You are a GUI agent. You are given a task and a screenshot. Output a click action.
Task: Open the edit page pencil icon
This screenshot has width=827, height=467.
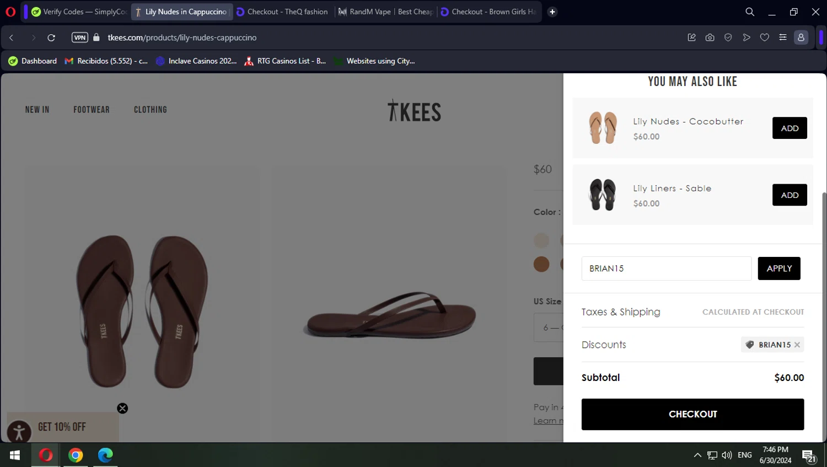pos(692,37)
